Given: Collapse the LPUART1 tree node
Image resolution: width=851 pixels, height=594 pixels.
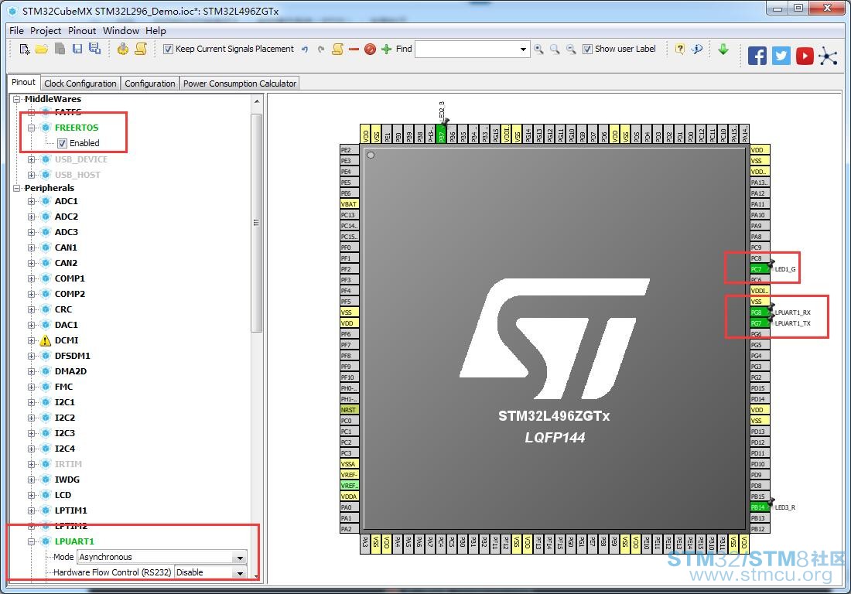Looking at the screenshot, I should click(32, 541).
